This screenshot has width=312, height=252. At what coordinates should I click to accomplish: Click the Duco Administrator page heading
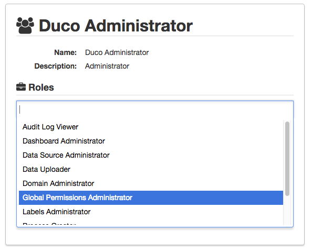click(x=116, y=26)
